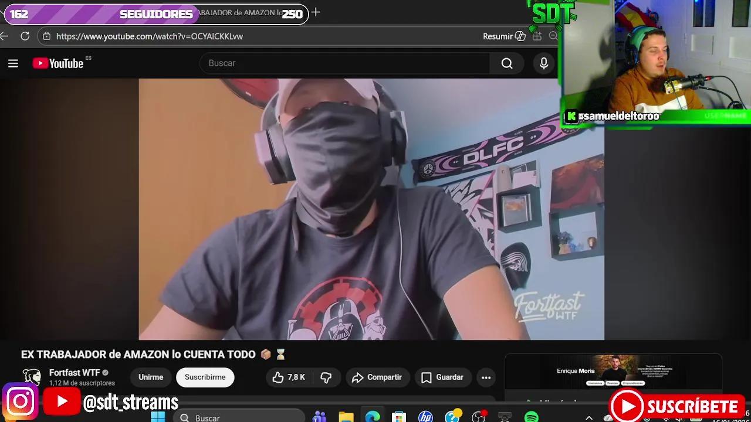Viewport: 751px width, 422px height.
Task: Launch Microsoft Edge from the taskbar
Action: (x=371, y=417)
